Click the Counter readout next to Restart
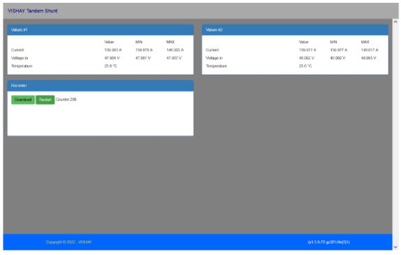The image size is (401, 255). (x=66, y=100)
